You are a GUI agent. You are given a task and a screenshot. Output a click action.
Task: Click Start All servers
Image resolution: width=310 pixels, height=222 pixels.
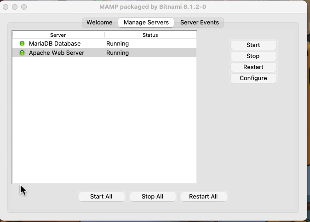(102, 197)
